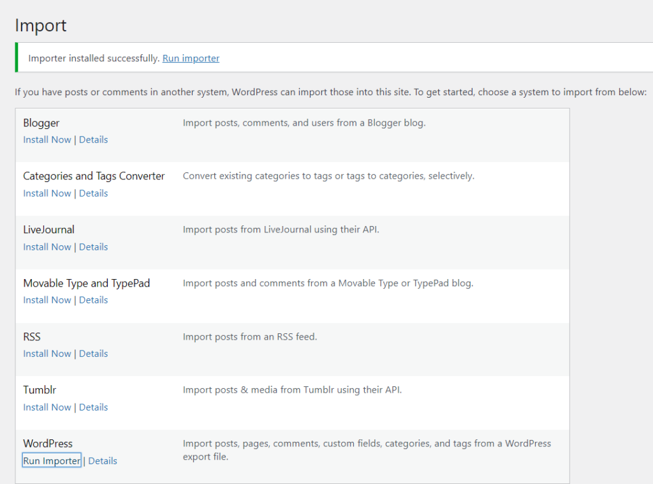The image size is (653, 484).
Task: Click 'Convert existing categories to tags' description
Action: (x=328, y=176)
